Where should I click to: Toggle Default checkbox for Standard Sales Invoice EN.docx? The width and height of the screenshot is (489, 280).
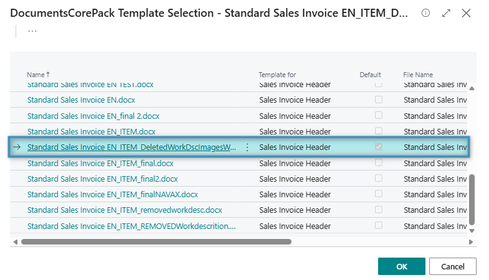(x=379, y=100)
